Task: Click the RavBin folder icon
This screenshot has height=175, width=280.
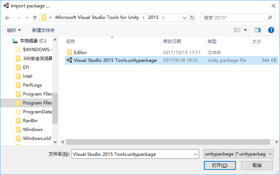Action: tap(18, 121)
